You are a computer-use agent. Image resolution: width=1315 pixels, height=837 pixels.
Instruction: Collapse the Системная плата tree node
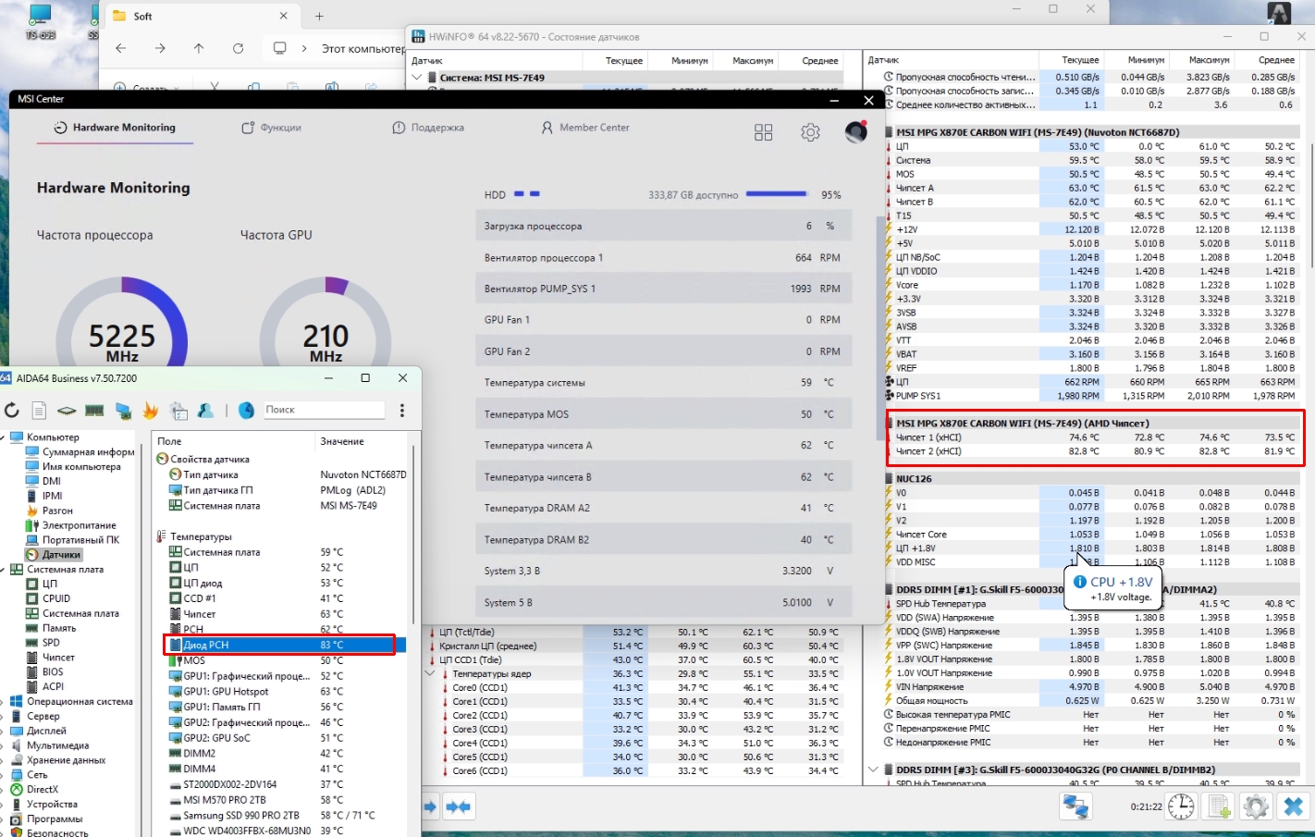4,570
